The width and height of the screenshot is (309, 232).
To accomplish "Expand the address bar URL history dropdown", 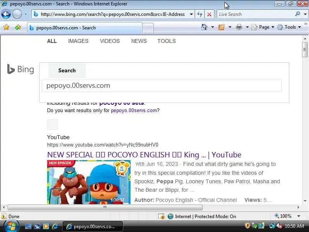I will coord(191,14).
